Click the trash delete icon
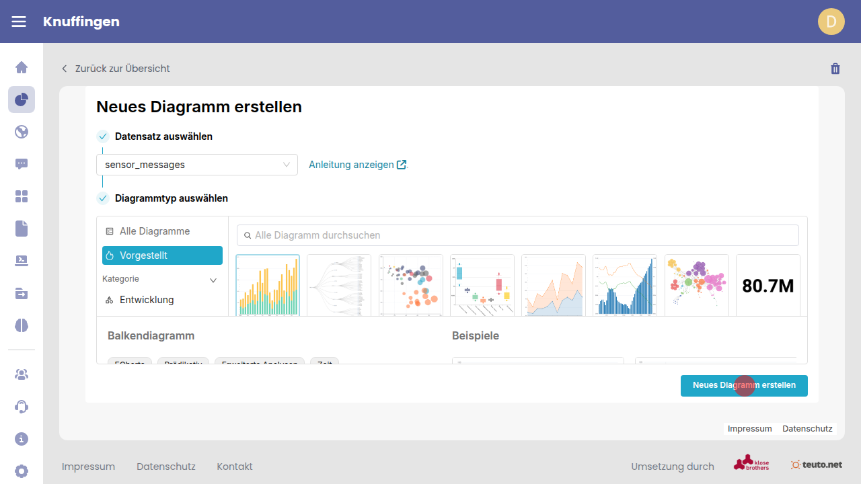 [x=835, y=69]
